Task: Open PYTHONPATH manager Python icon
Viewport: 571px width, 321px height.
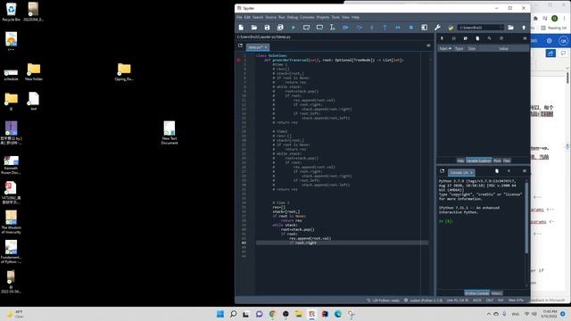Action: tap(451, 28)
